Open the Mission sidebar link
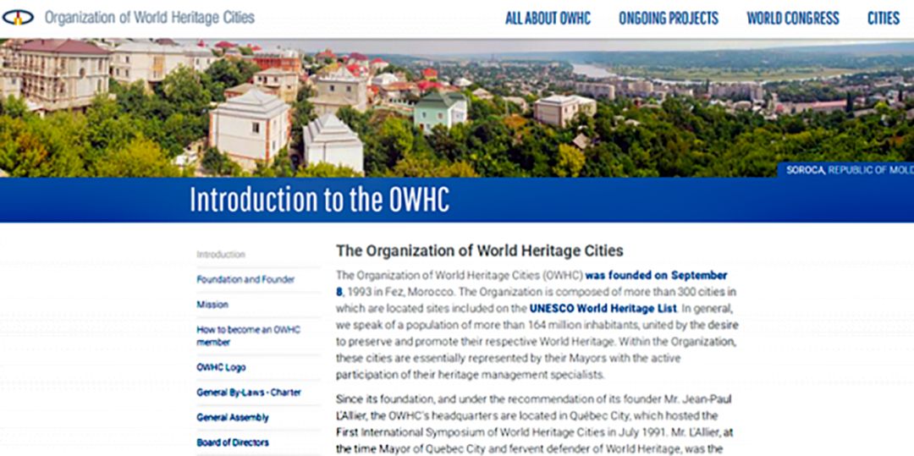914x456 pixels. coord(212,305)
